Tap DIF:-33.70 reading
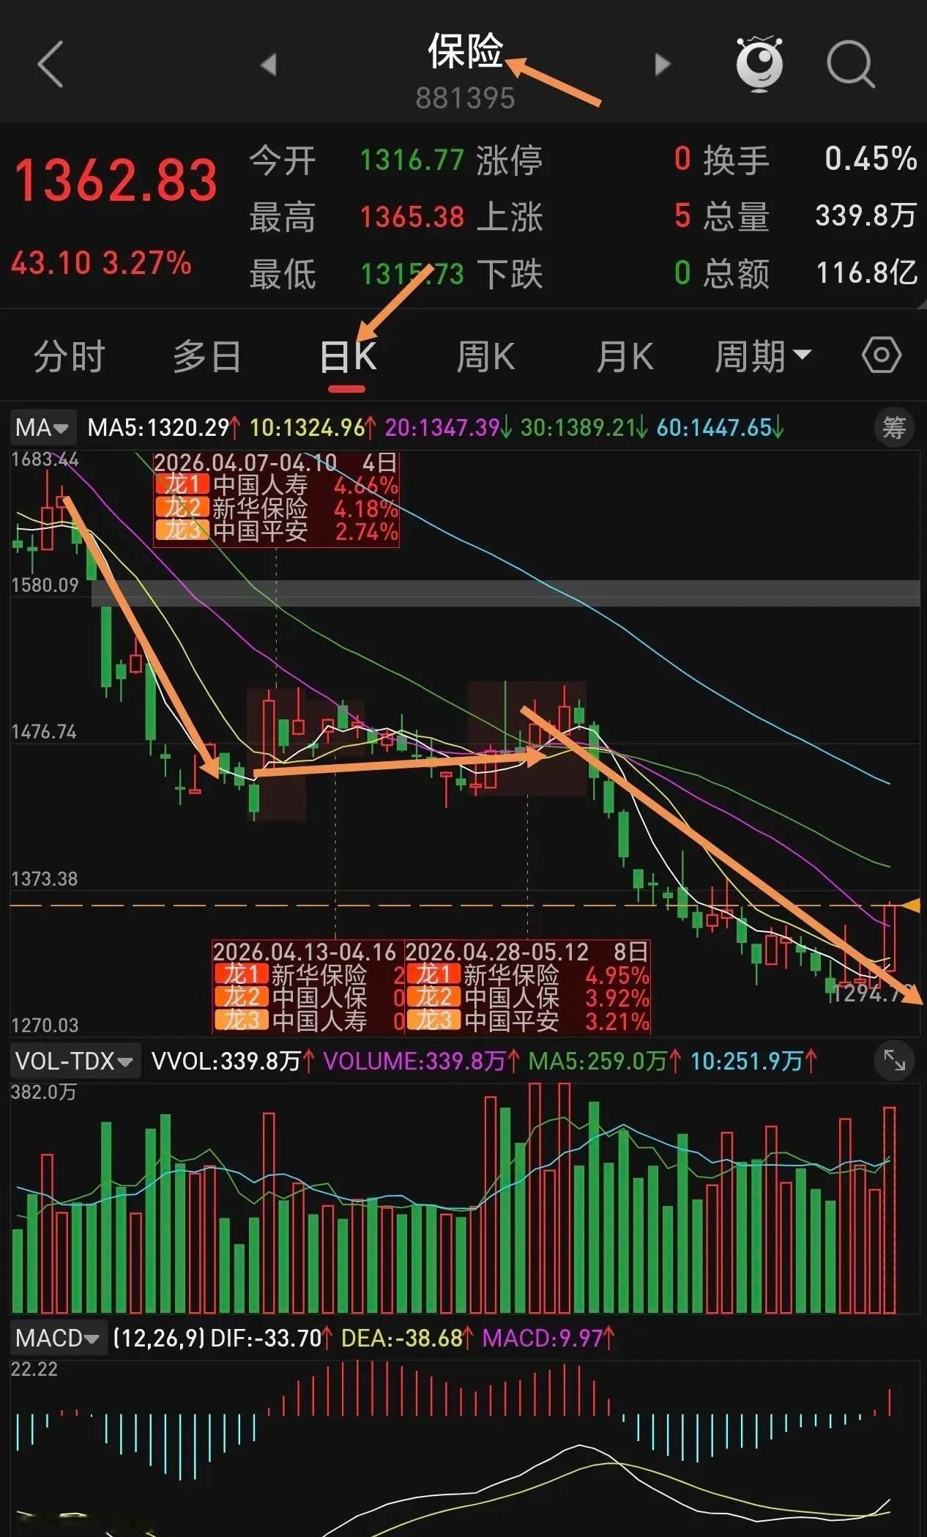The image size is (927, 1537). pyautogui.click(x=272, y=1338)
